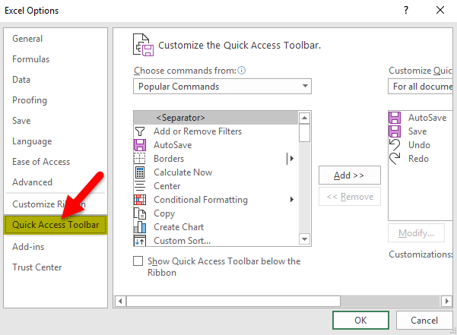Close the Excel Options dialog

click(x=440, y=10)
